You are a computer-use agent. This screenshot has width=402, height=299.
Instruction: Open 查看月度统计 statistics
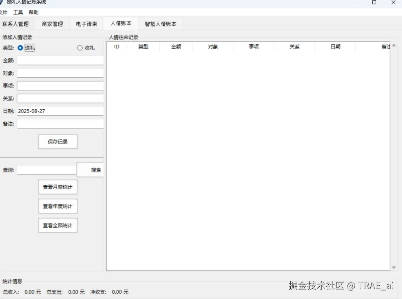coord(58,187)
